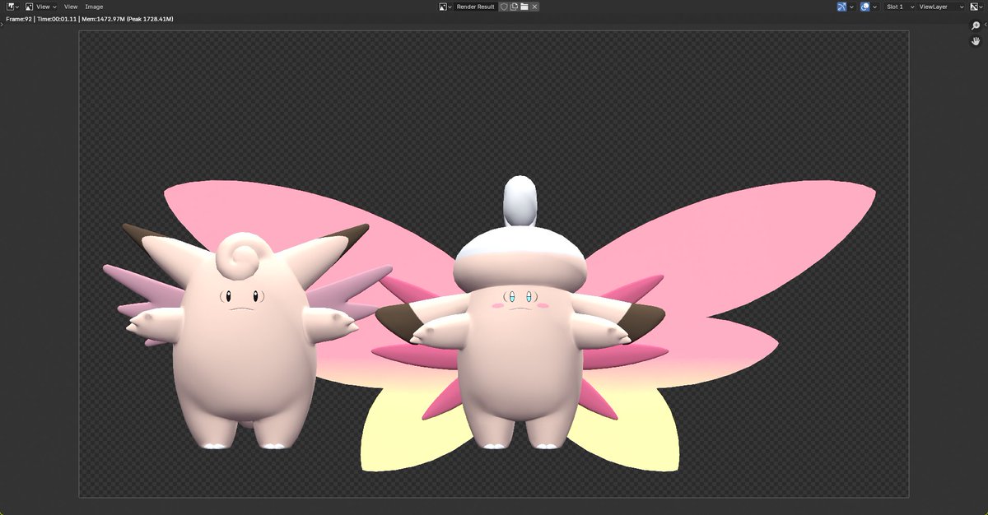Click the Mem:1472.97M peak text
Image resolution: width=988 pixels, height=515 pixels.
point(127,18)
